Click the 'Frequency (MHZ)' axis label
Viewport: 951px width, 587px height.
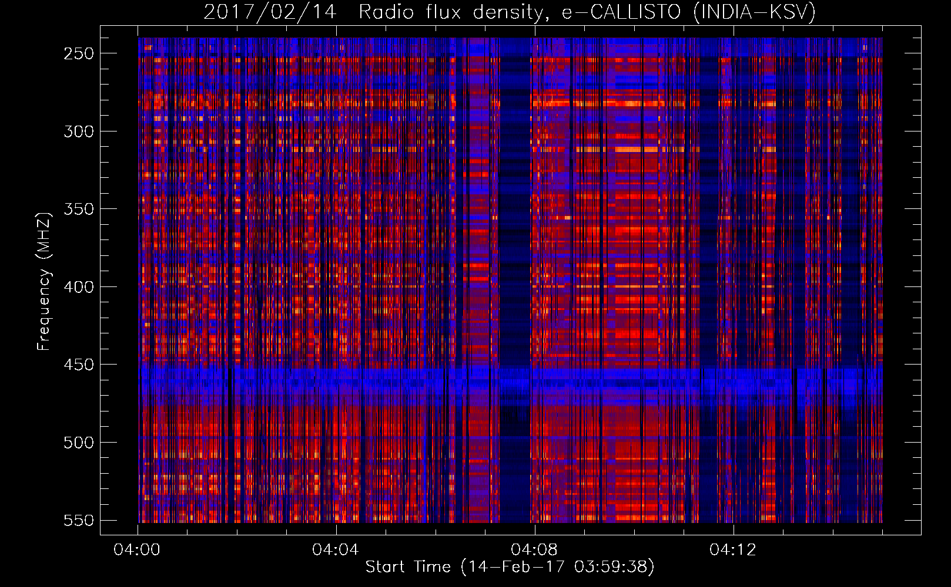click(43, 282)
